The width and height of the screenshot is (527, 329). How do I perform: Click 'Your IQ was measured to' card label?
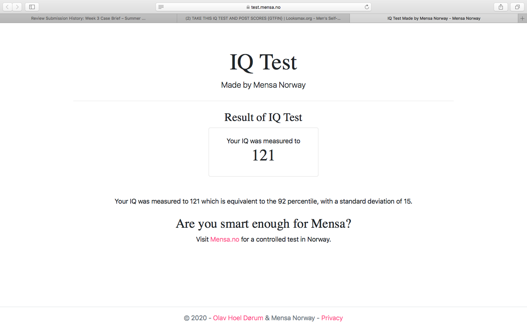point(263,141)
